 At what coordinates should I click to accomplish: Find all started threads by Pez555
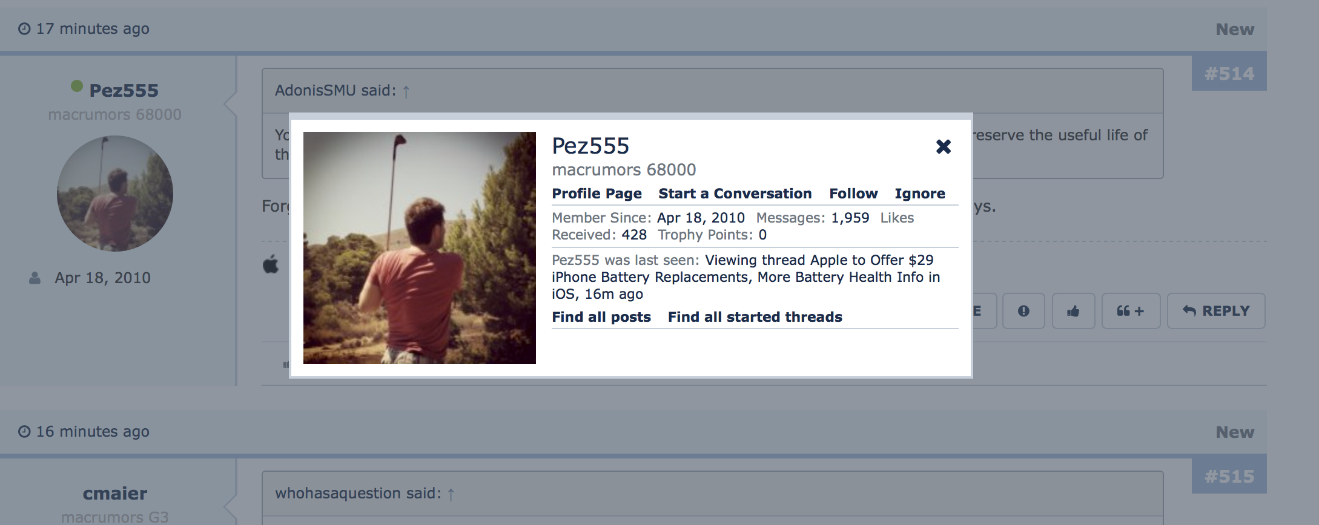click(x=755, y=317)
